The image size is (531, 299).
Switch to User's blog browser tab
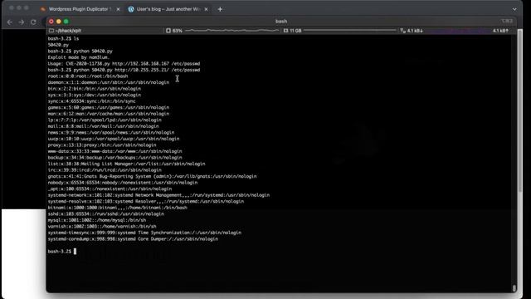coord(168,9)
